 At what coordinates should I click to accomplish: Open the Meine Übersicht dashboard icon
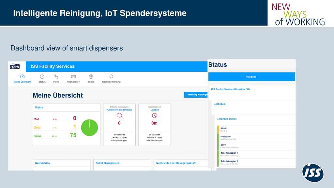point(23,76)
